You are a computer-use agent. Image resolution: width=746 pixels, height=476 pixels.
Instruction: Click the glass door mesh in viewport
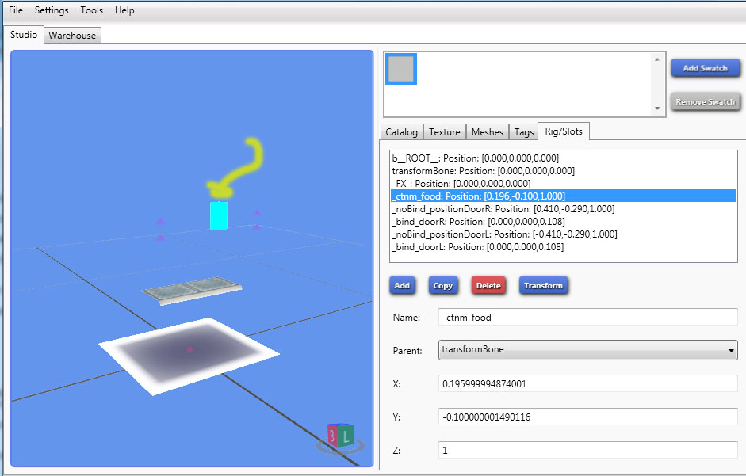coord(192,290)
